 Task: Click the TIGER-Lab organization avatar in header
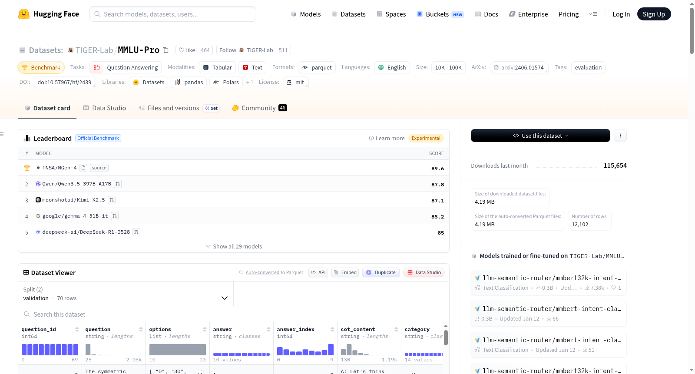[x=71, y=50]
